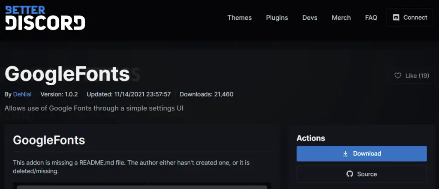View the plugin Source label
This screenshot has height=189, width=439.
click(x=367, y=174)
